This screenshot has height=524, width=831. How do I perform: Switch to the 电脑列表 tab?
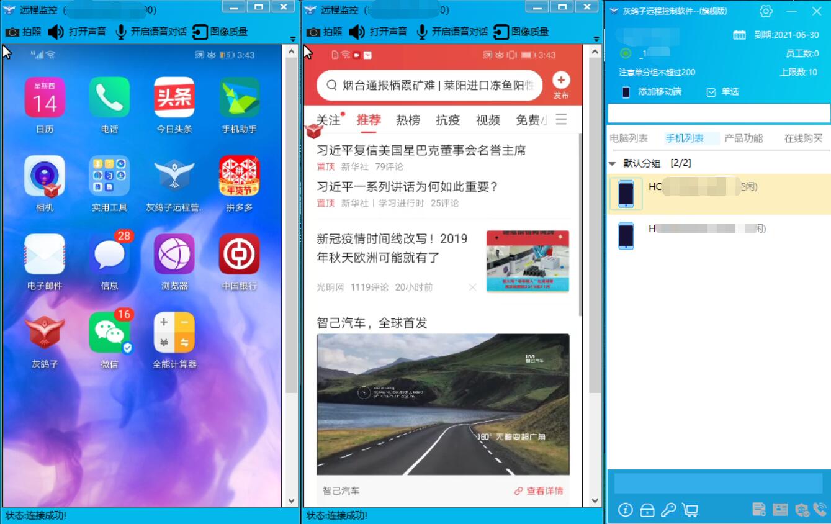(x=628, y=138)
